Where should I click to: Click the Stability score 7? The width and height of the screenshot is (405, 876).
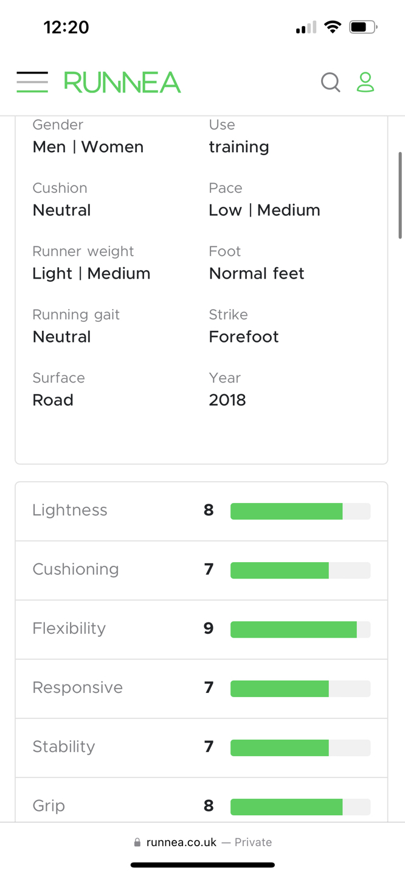pyautogui.click(x=209, y=746)
